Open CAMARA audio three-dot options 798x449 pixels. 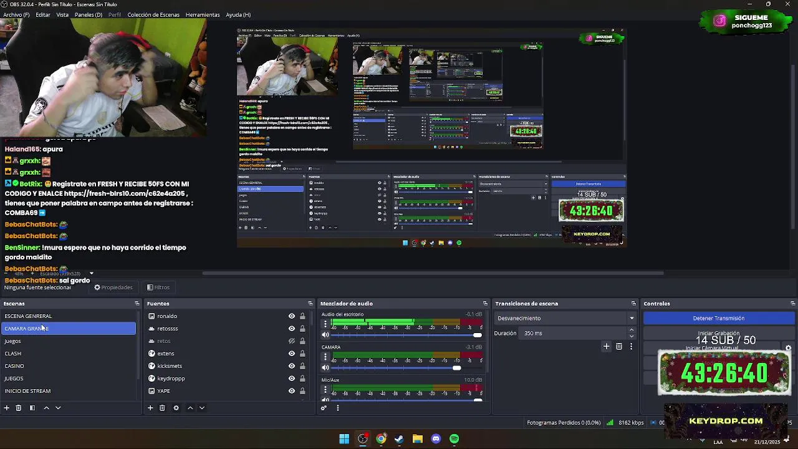point(325,357)
